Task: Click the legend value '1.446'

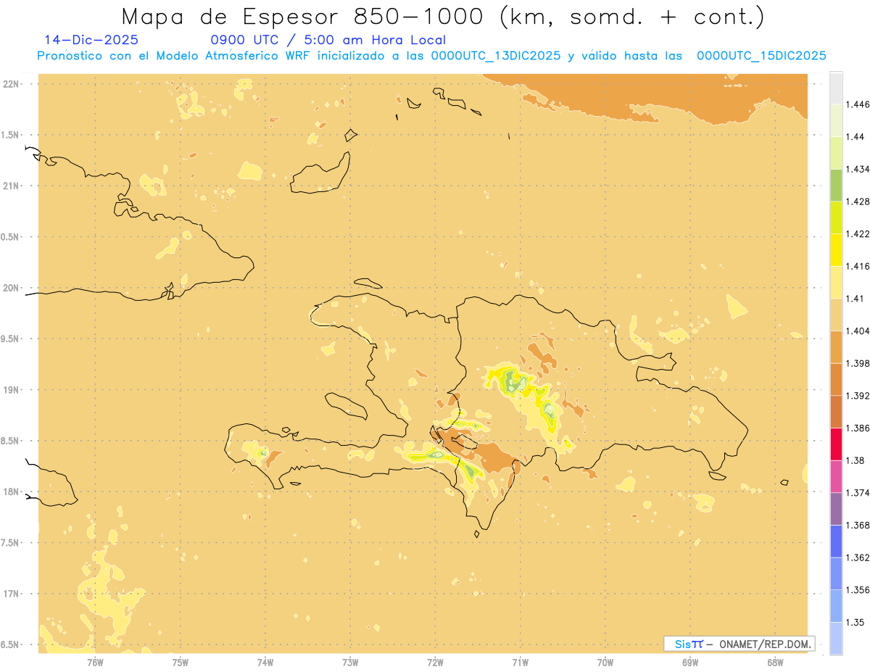Action: (858, 104)
